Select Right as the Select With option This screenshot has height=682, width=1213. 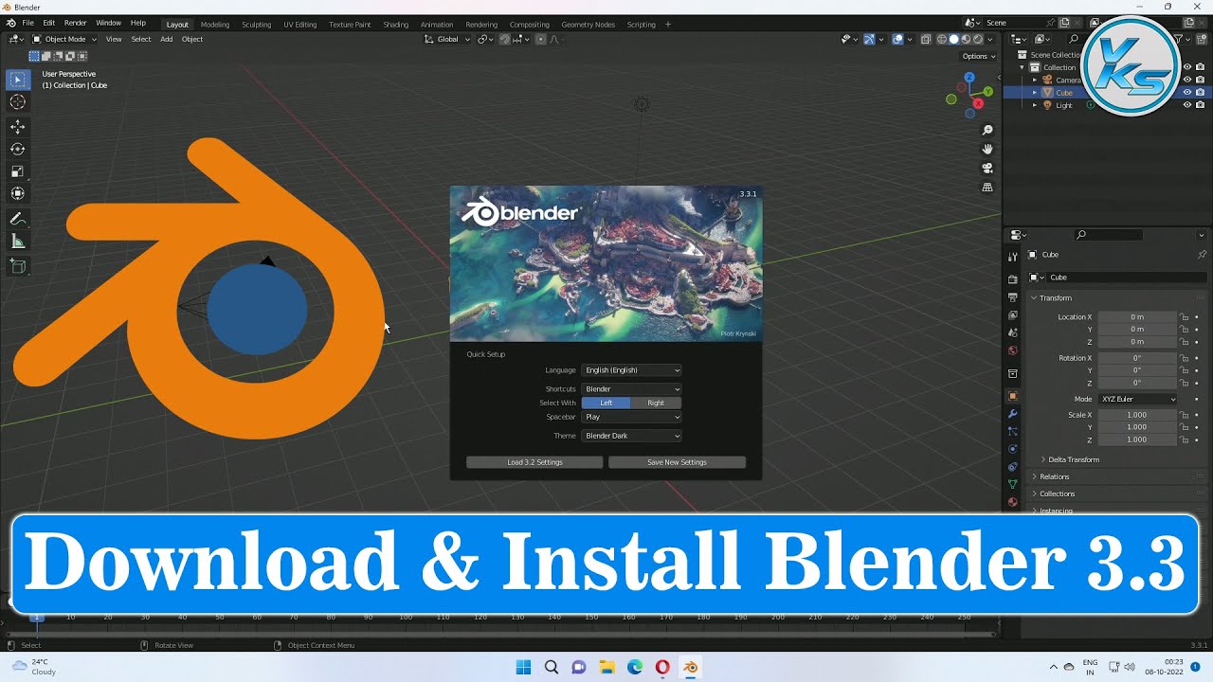click(x=655, y=403)
